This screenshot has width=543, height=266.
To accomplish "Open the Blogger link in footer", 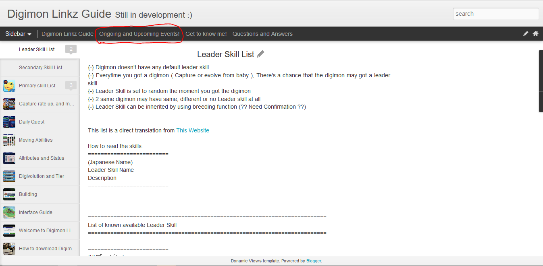I will [x=314, y=261].
